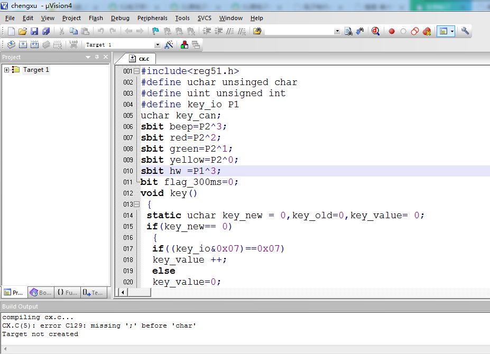Build the target files
Image resolution: width=490 pixels, height=354 pixels.
(x=23, y=45)
